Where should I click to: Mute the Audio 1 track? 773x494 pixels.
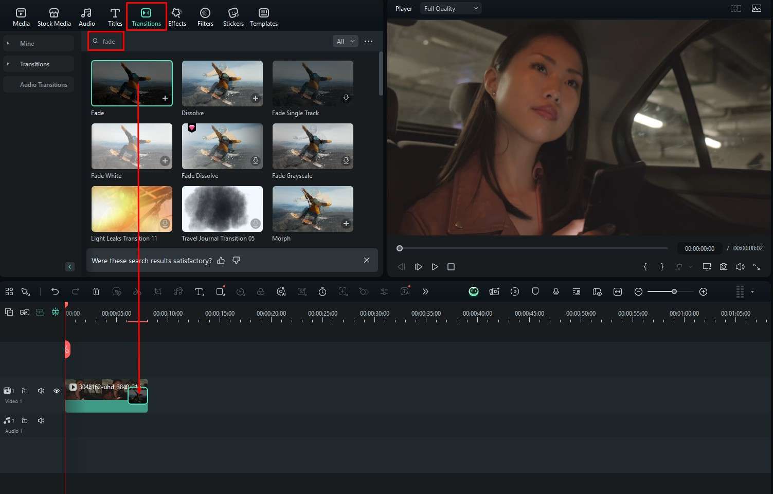click(41, 420)
